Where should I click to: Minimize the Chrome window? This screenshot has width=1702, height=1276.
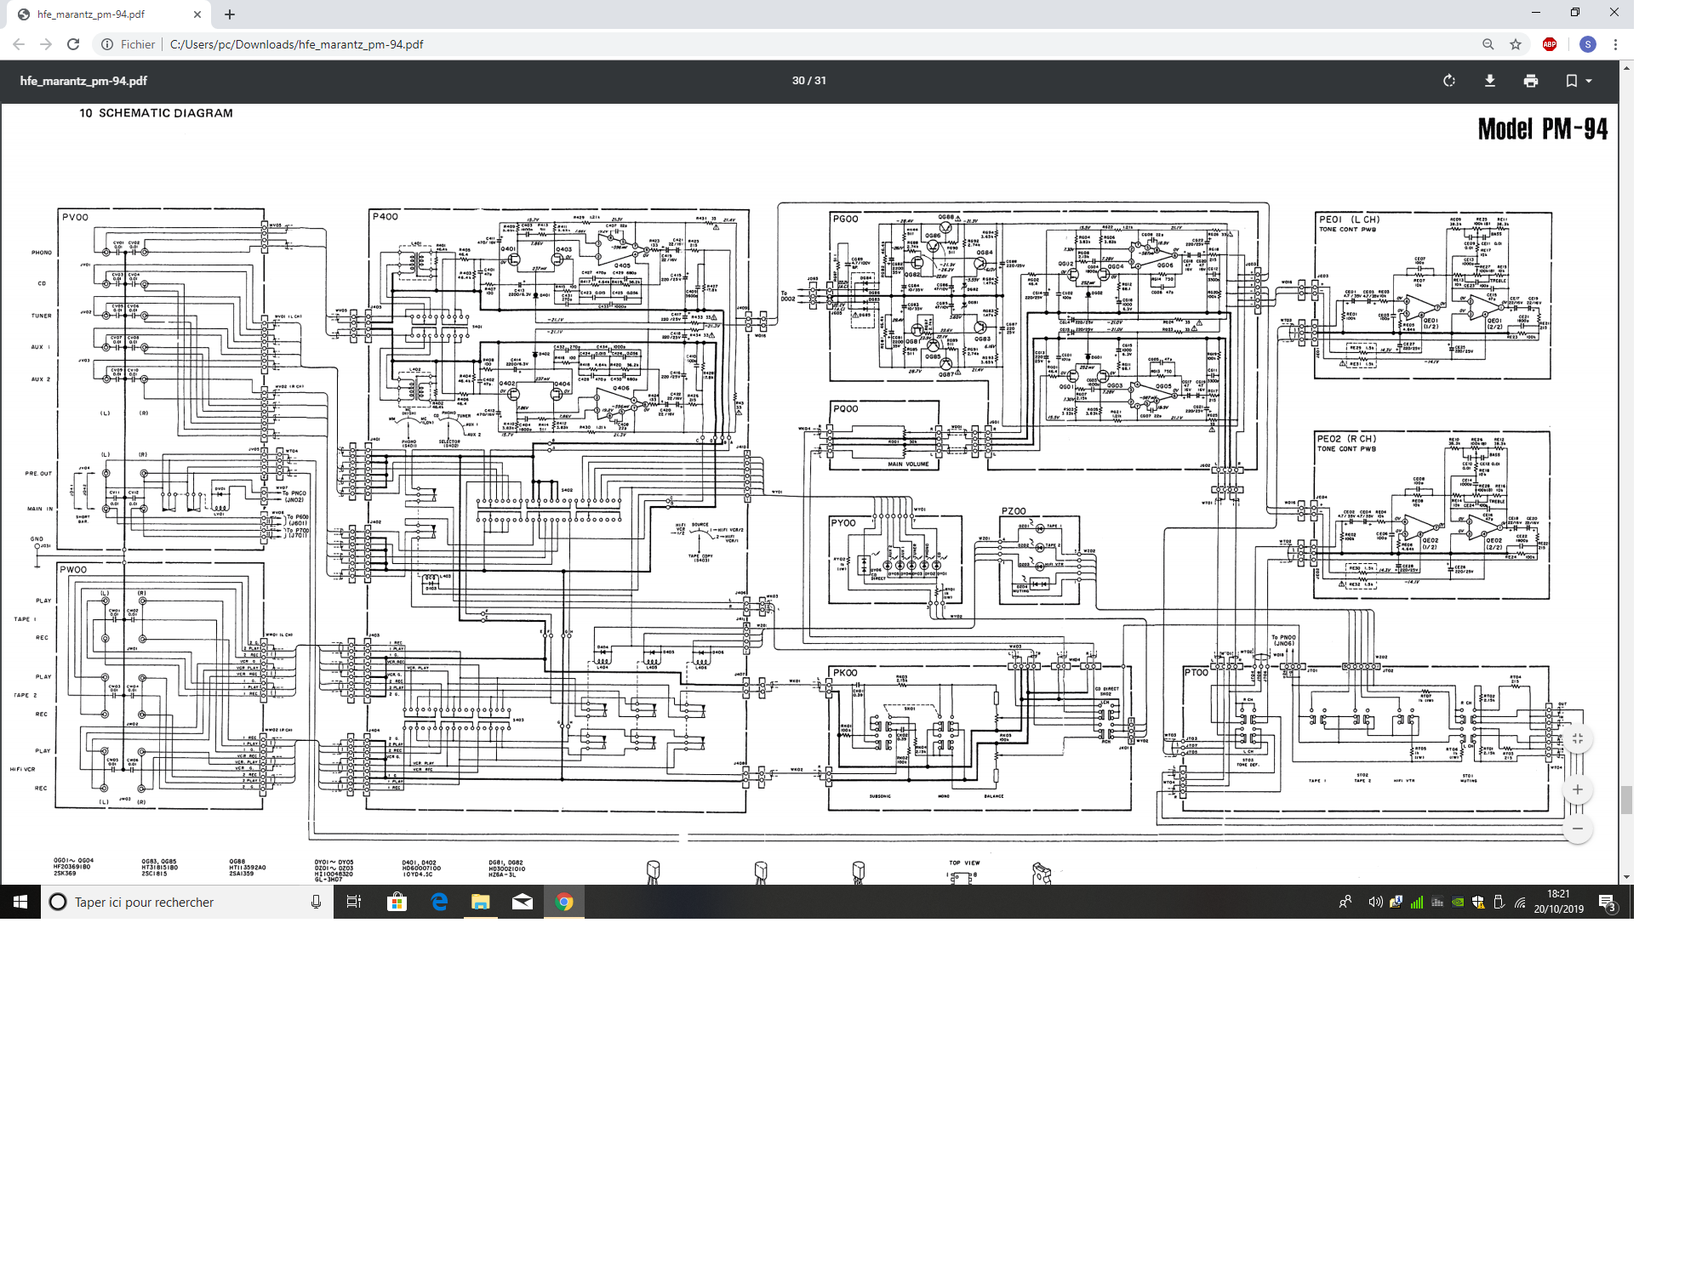(1536, 13)
